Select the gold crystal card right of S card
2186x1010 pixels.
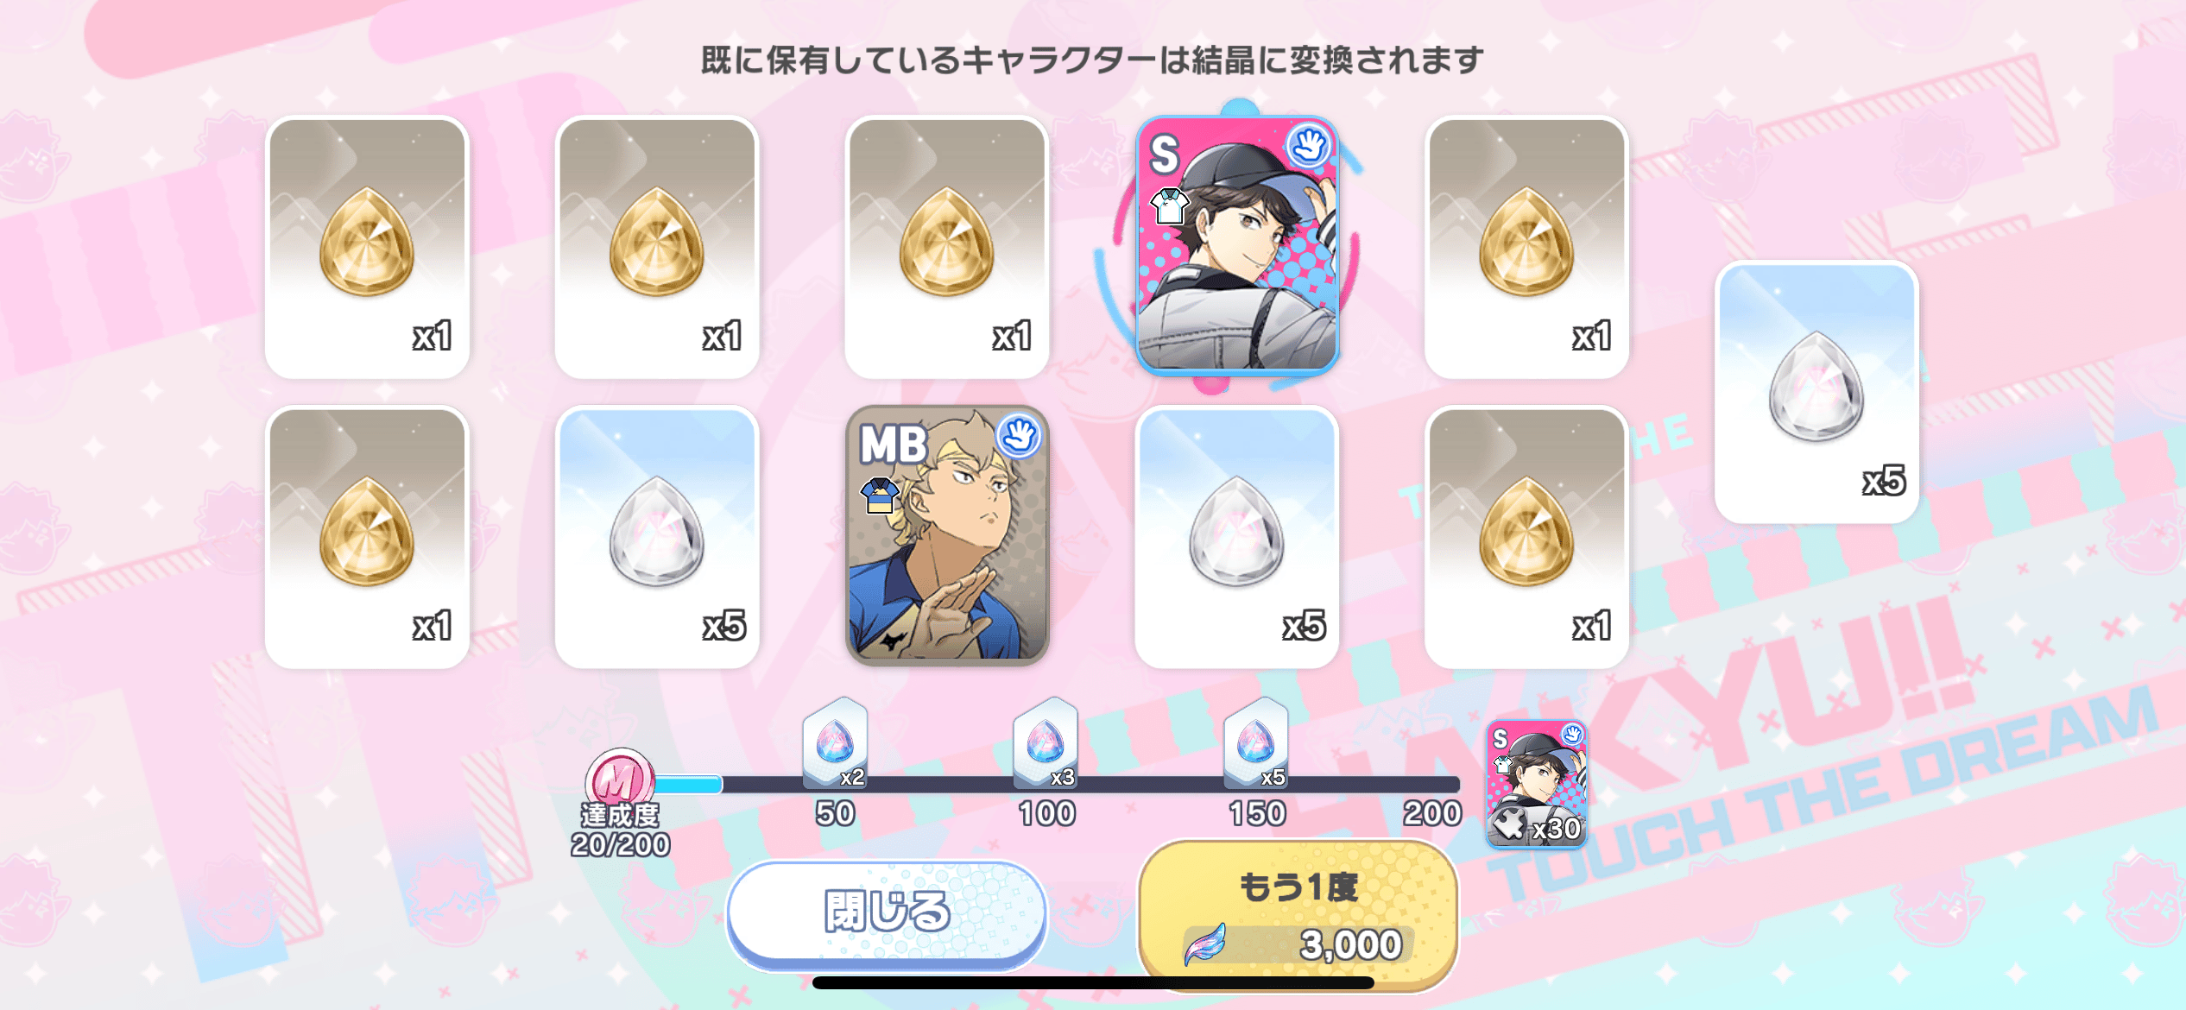(1526, 247)
